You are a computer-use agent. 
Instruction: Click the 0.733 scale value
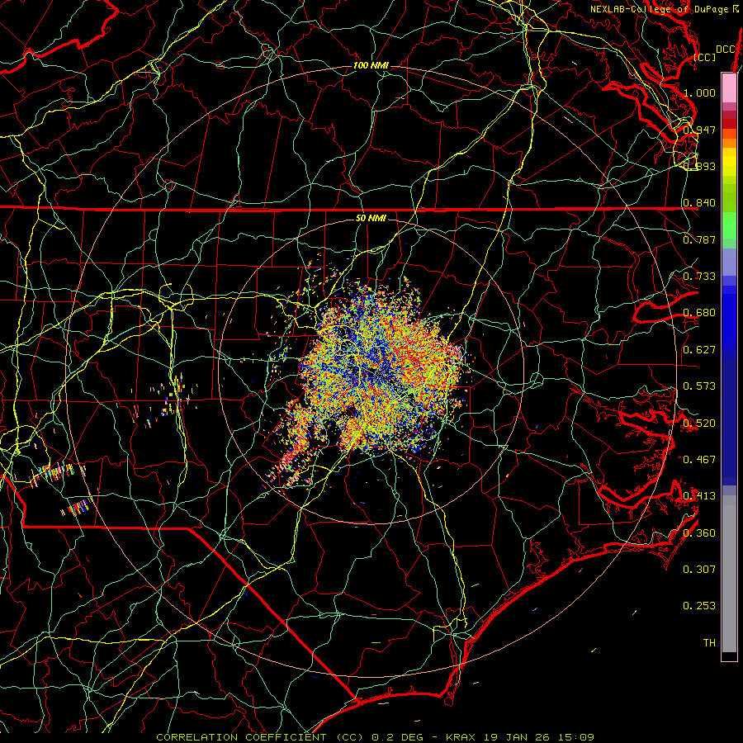699,277
